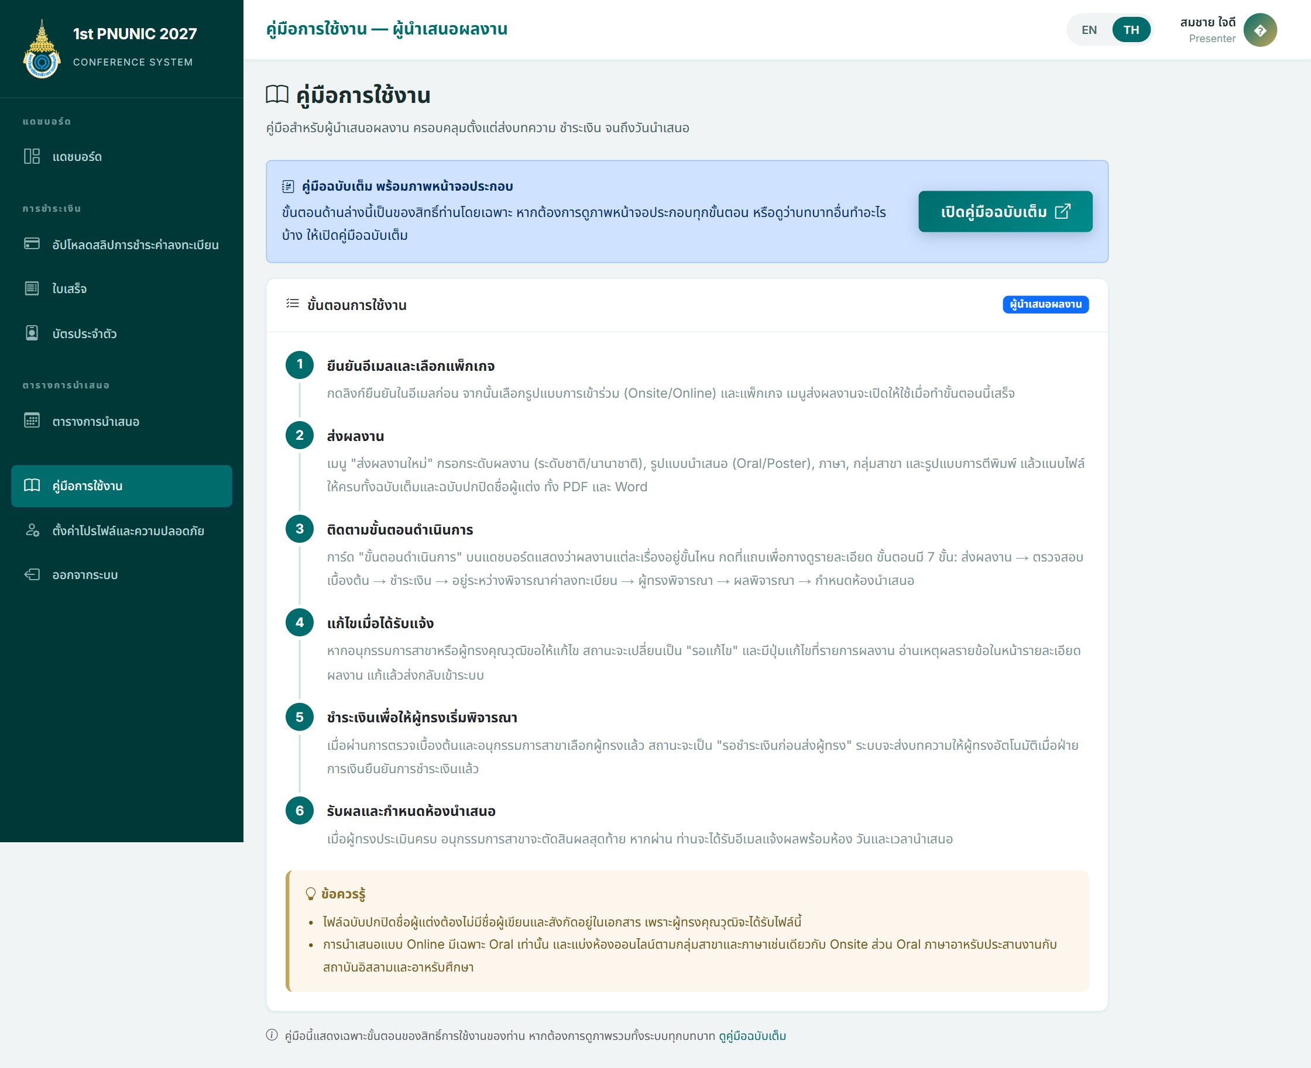
Task: Open อัปโหลดสลิปการชำระค่าลงทะเบียน in sidebar
Action: click(x=122, y=244)
